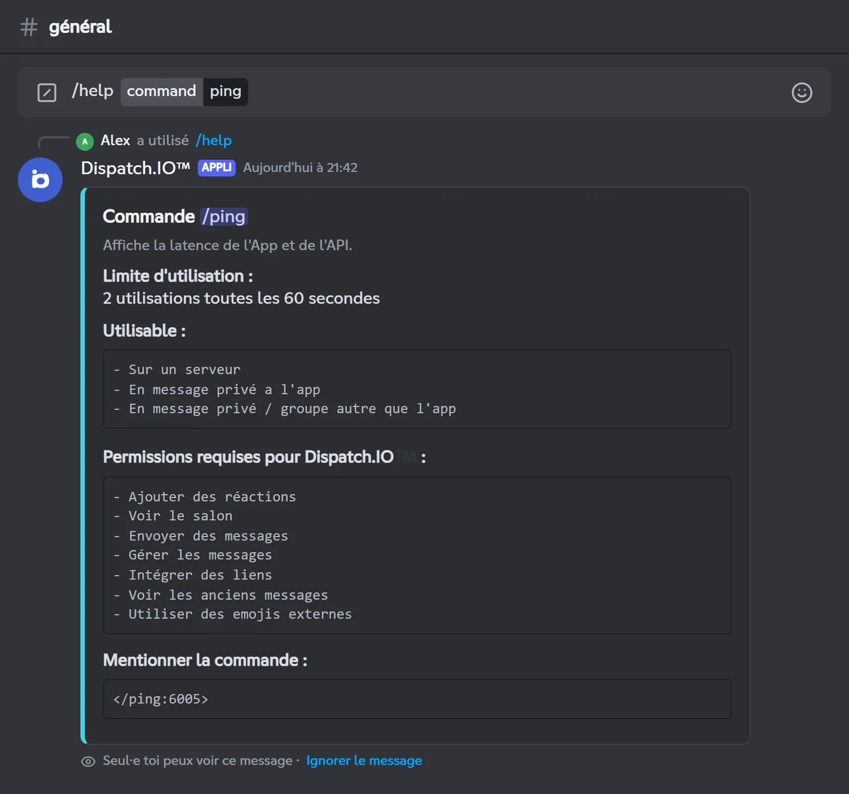Click the </ping:6005> code block text
Screen dimensions: 849x794
[161, 699]
